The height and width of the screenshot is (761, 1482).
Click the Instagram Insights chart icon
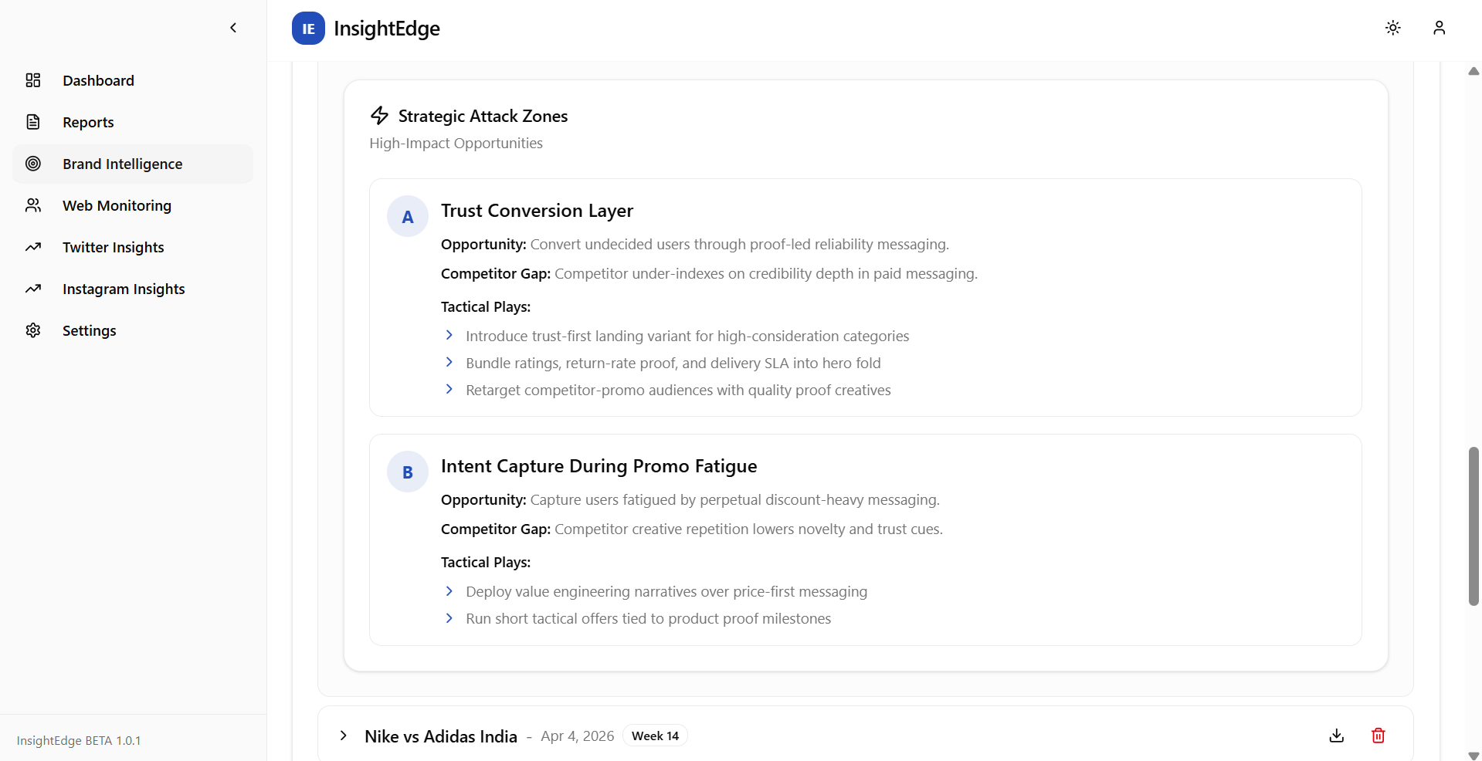pyautogui.click(x=33, y=289)
